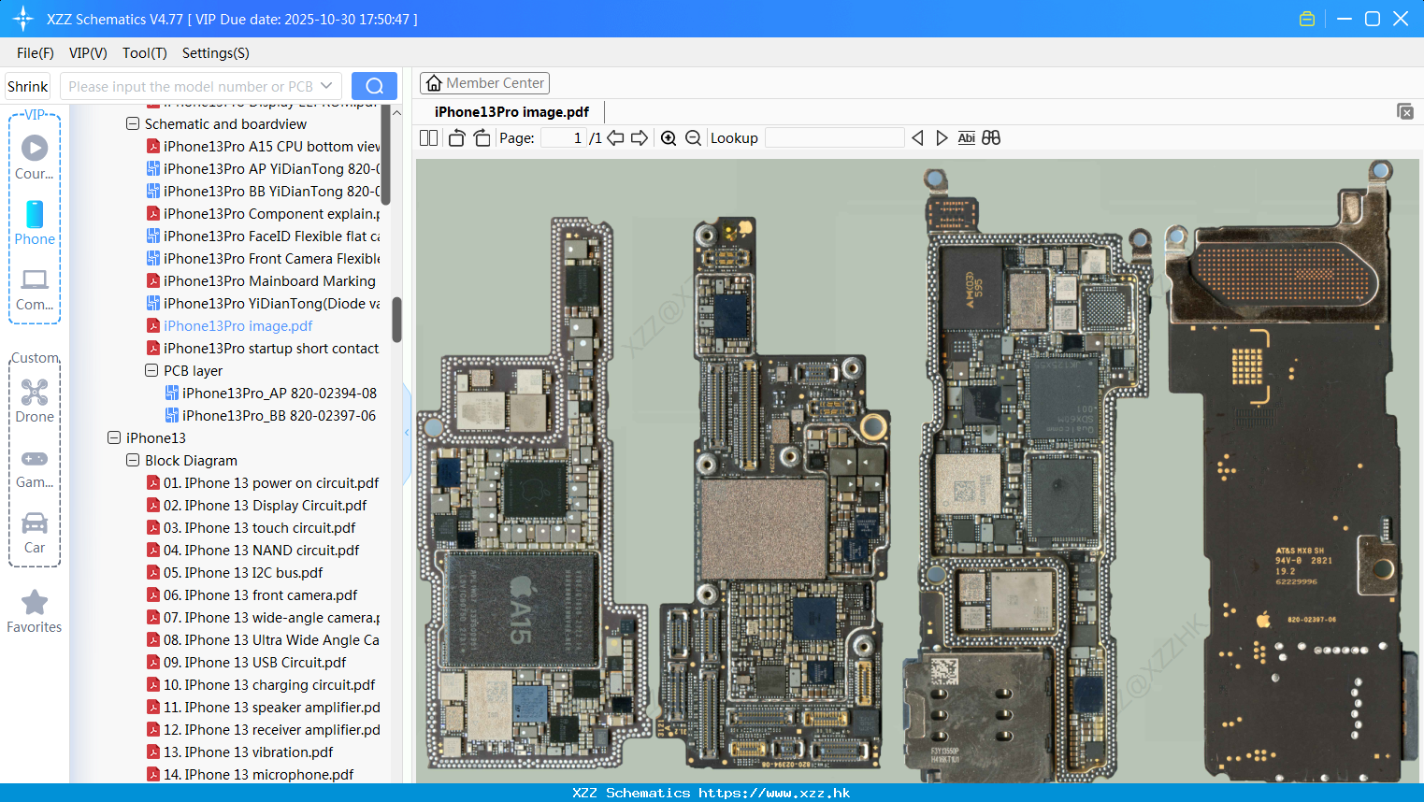The width and height of the screenshot is (1424, 802).
Task: Open 01. IPhone 13 power on circuit.pdf
Action: point(263,483)
